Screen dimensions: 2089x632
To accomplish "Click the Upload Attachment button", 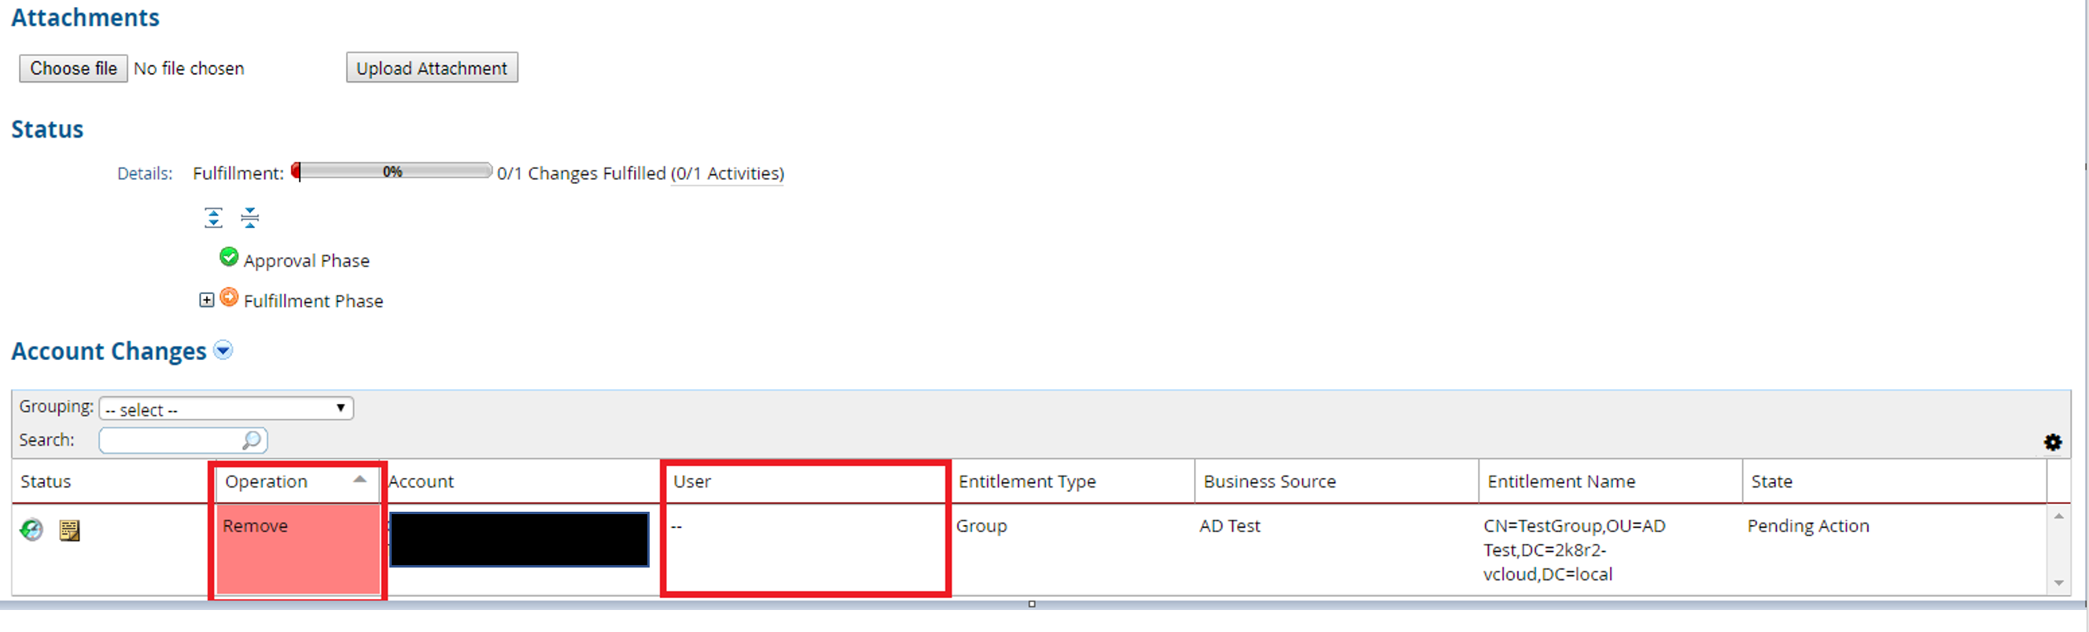I will pos(432,68).
